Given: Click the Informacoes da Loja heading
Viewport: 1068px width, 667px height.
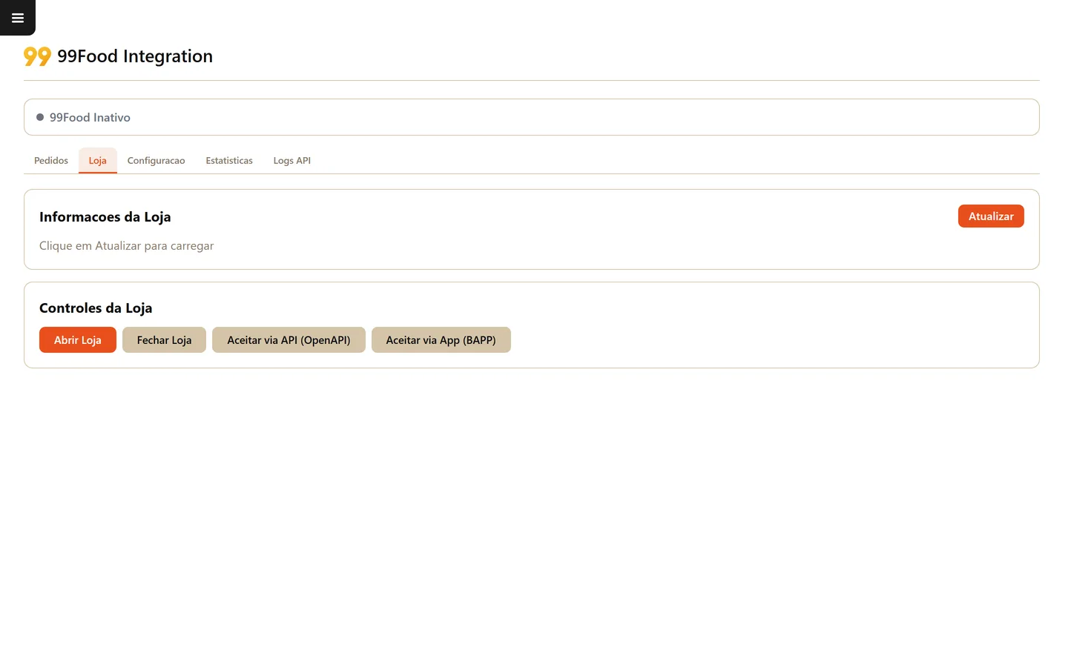Looking at the screenshot, I should pos(105,217).
